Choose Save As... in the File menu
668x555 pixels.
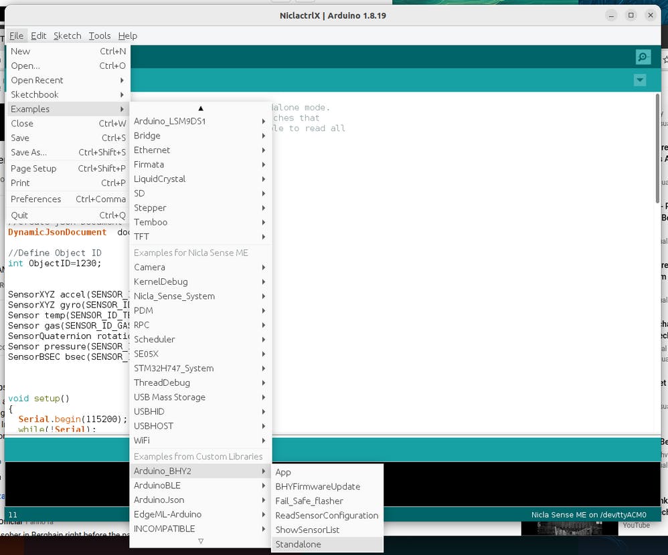point(68,152)
